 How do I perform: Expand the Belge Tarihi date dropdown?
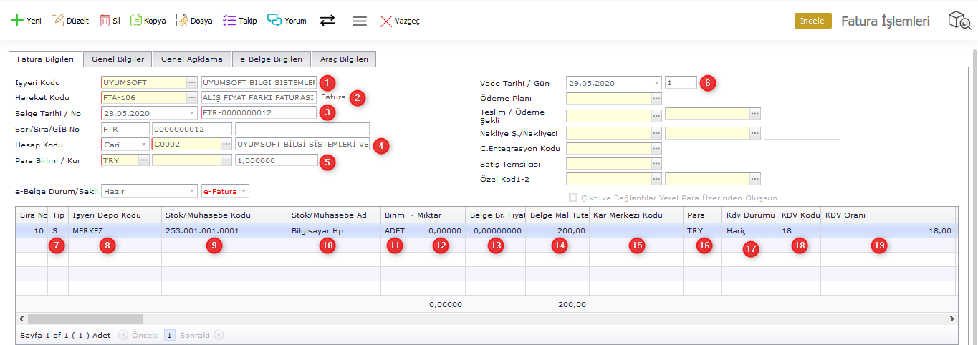click(191, 112)
